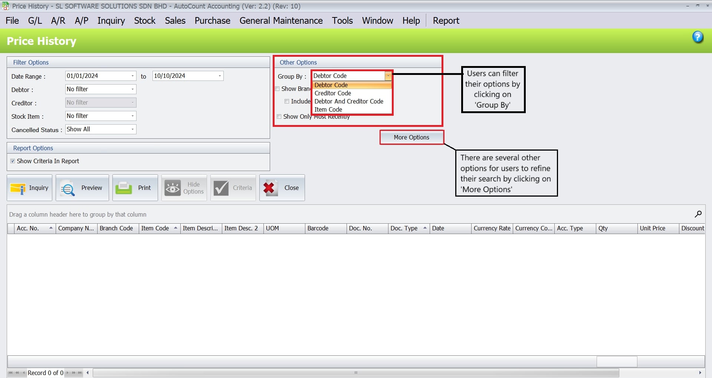The height and width of the screenshot is (378, 712).
Task: Open the Criteria checkmark icon
Action: [x=222, y=188]
